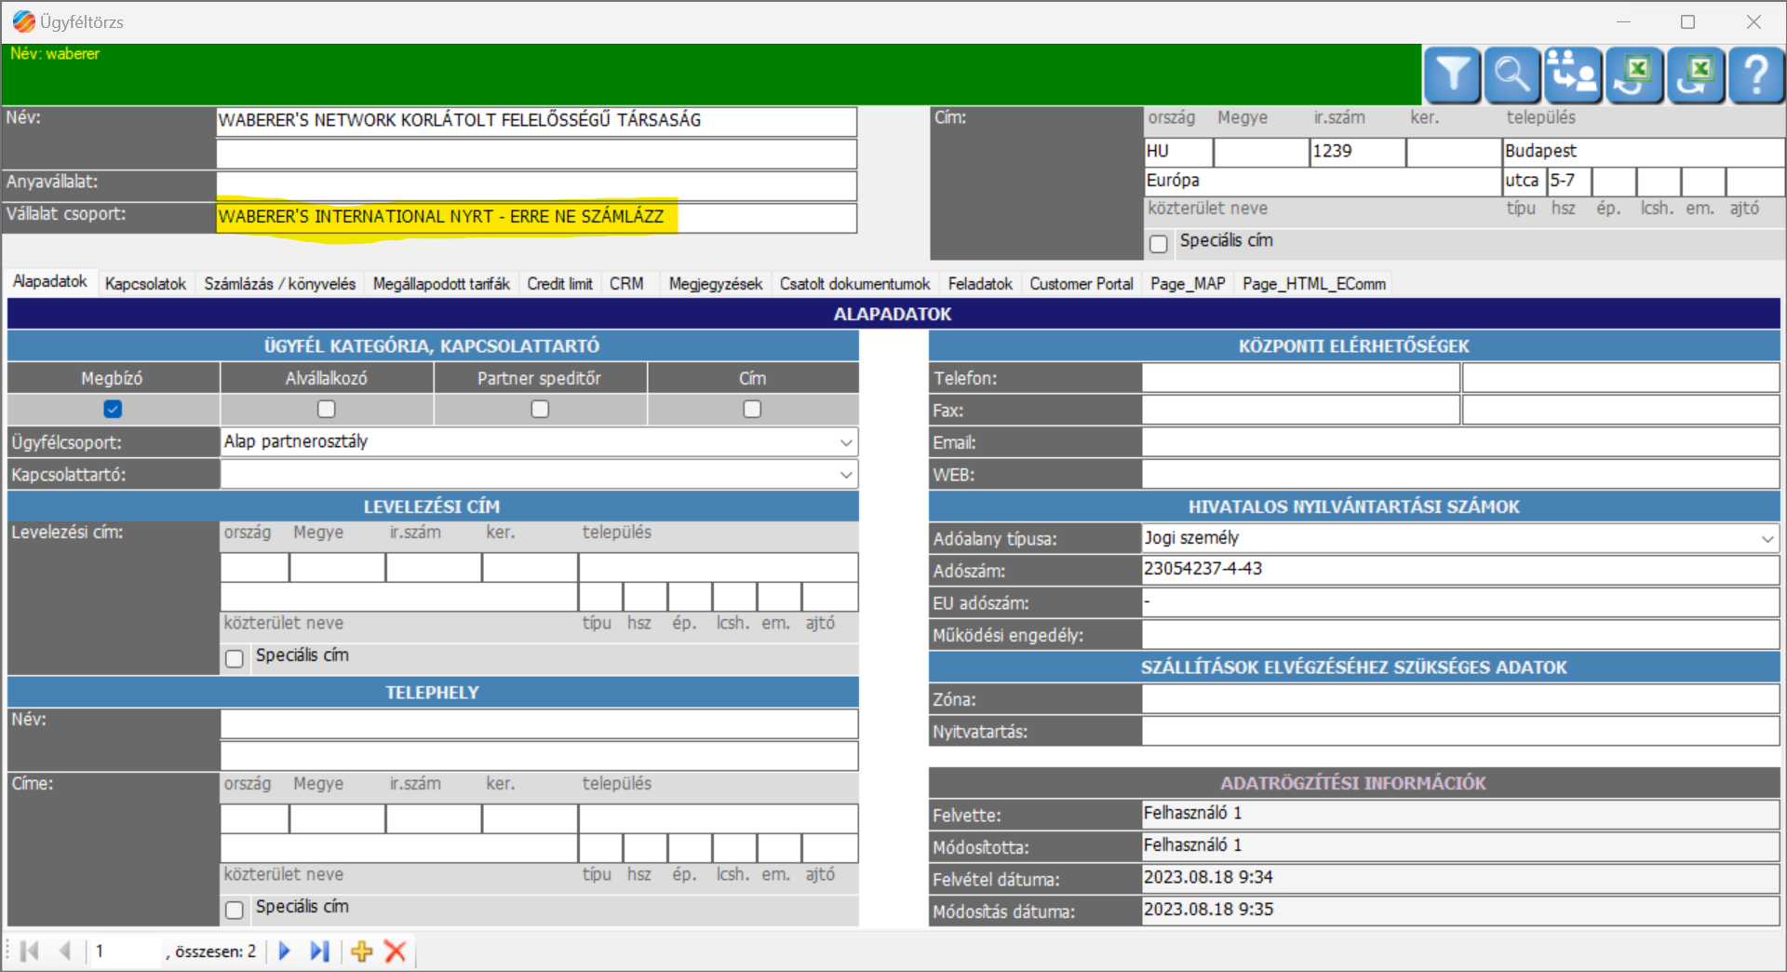
Task: Open the Page_HTML_EComm tab
Action: (1313, 283)
